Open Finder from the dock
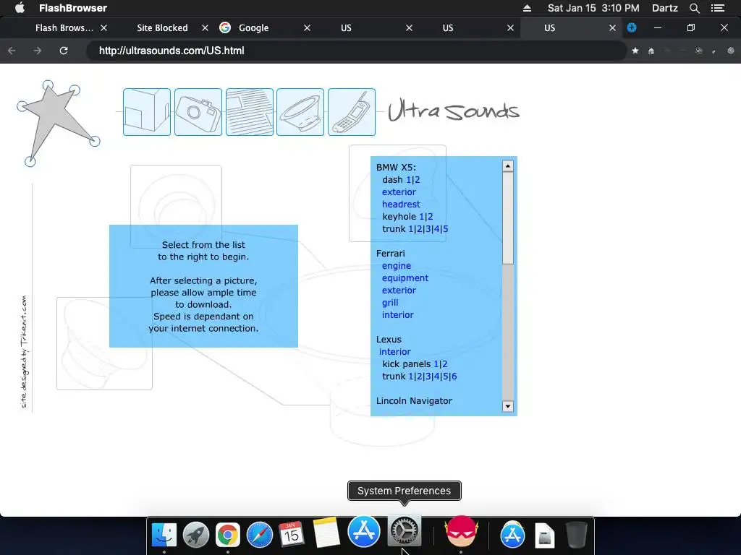The width and height of the screenshot is (741, 555). tap(164, 535)
